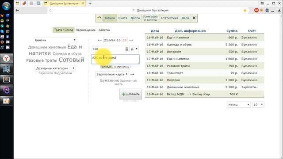Click the amount field showing 550

(110, 49)
